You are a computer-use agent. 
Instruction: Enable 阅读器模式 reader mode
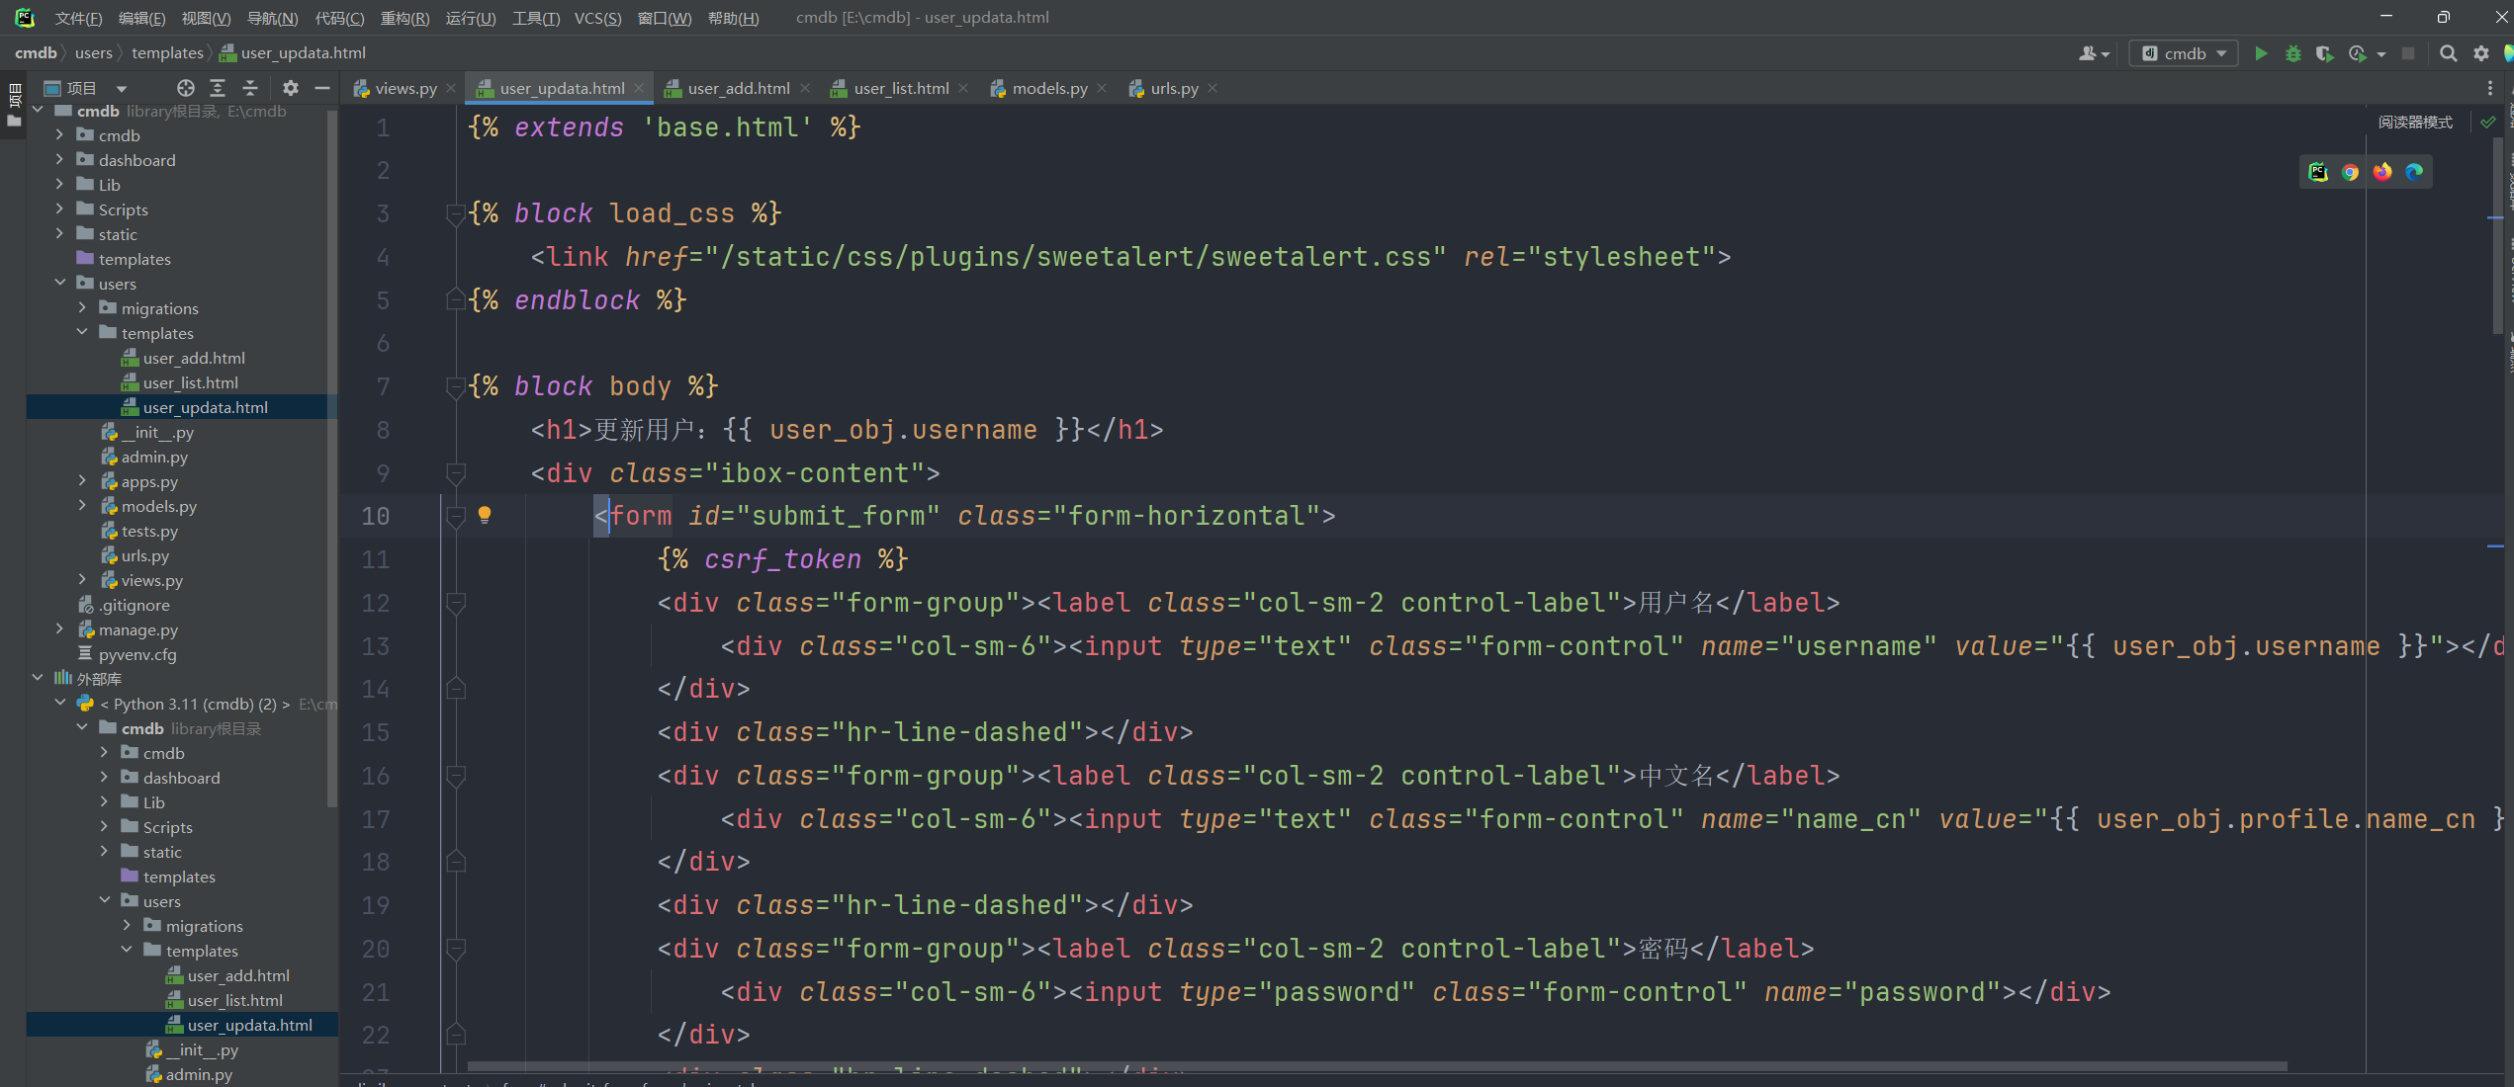(x=2415, y=123)
